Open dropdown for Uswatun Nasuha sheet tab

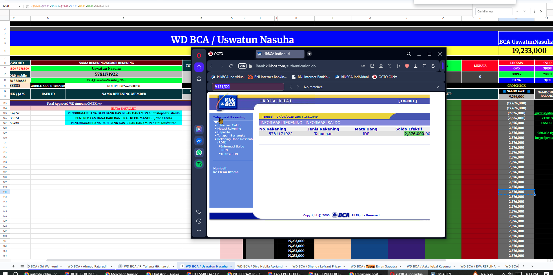pos(231,267)
